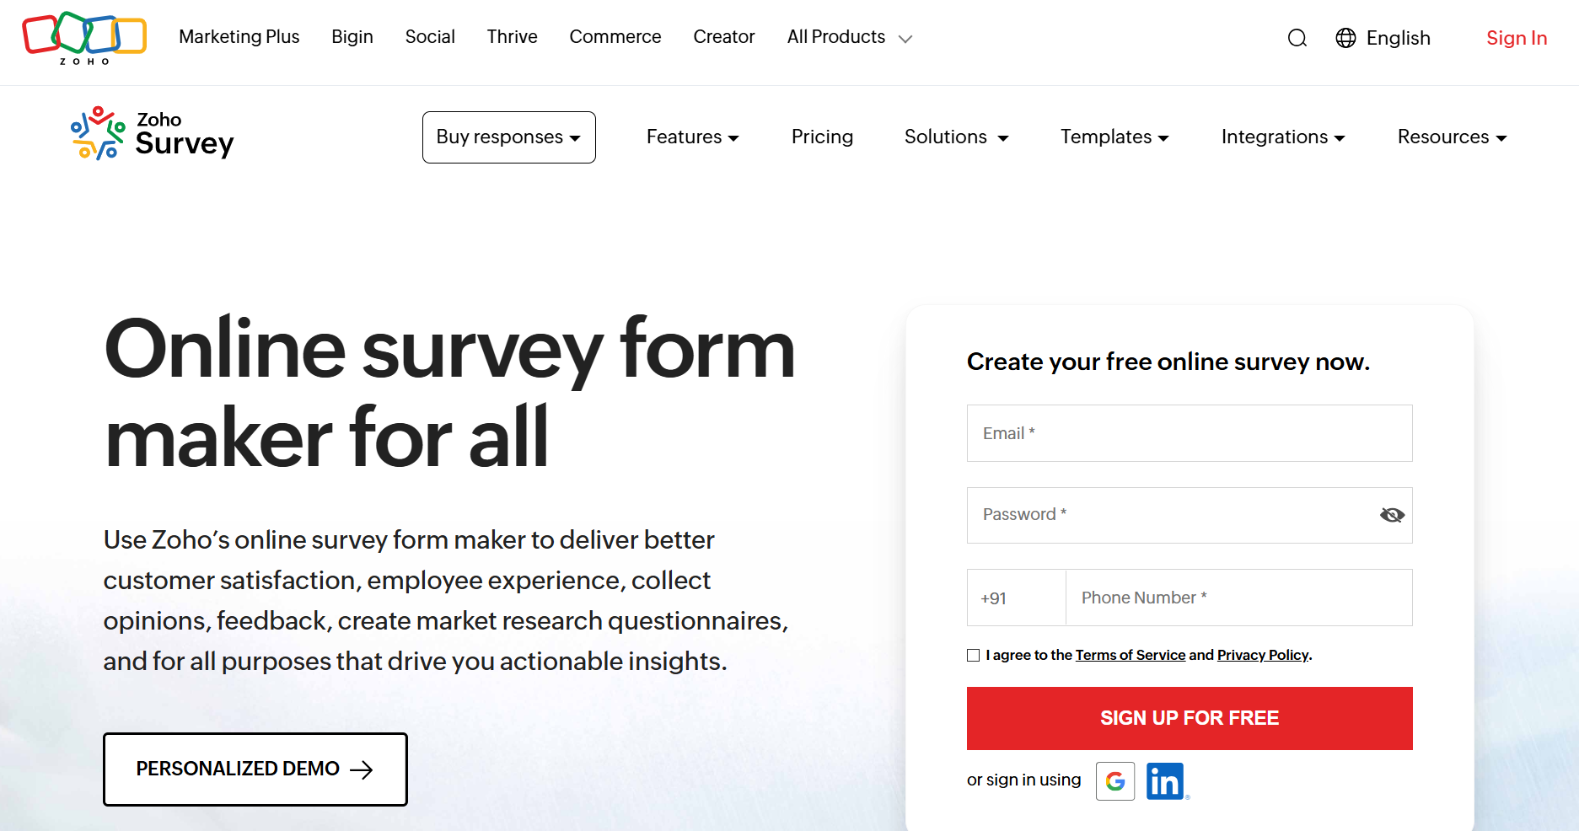Check the Terms of Service agreement box
This screenshot has width=1579, height=831.
[973, 655]
